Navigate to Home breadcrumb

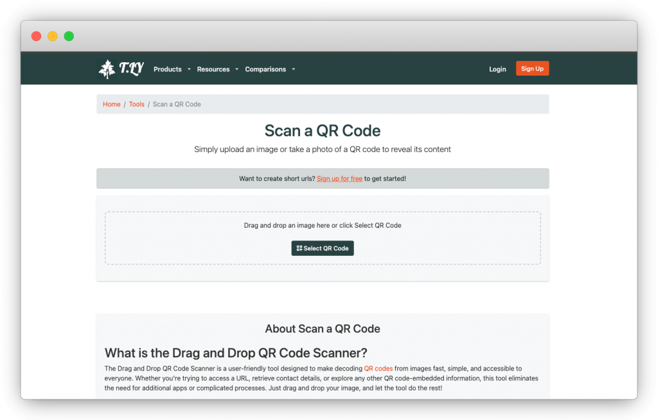click(x=112, y=105)
